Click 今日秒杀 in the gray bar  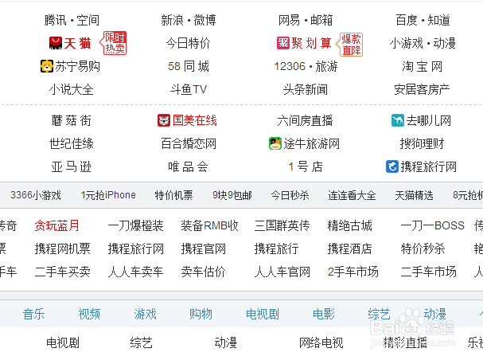coord(290,195)
